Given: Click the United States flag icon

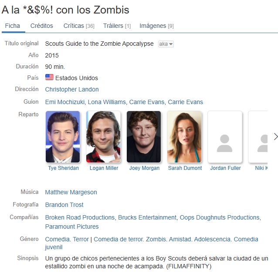Looking at the screenshot, I should 49,78.
